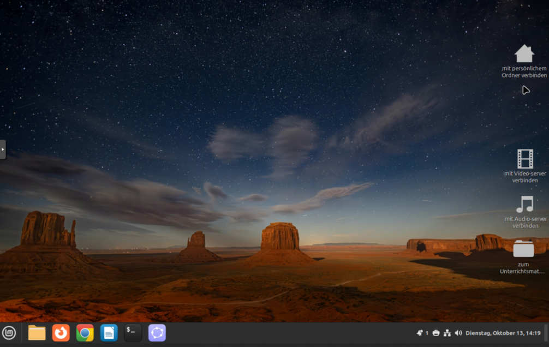The height and width of the screenshot is (347, 549).
Task: Click 'mit persönlichem Ordner verbinden' label
Action: tap(524, 72)
